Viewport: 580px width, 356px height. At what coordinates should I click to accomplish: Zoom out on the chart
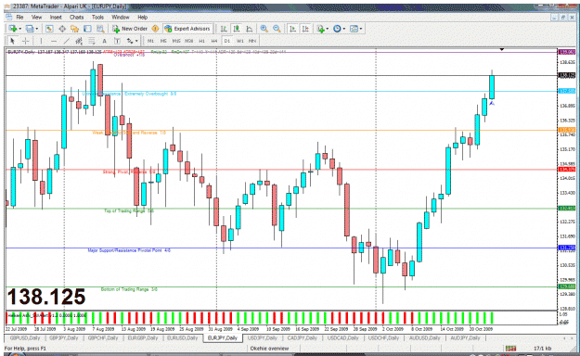[x=277, y=29]
